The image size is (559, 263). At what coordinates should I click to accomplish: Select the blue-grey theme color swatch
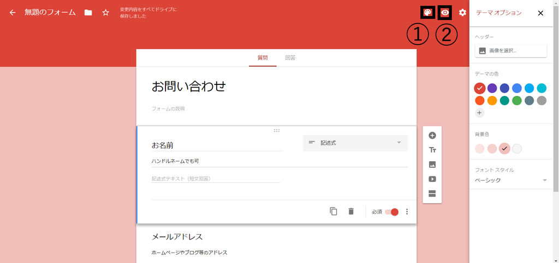530,101
